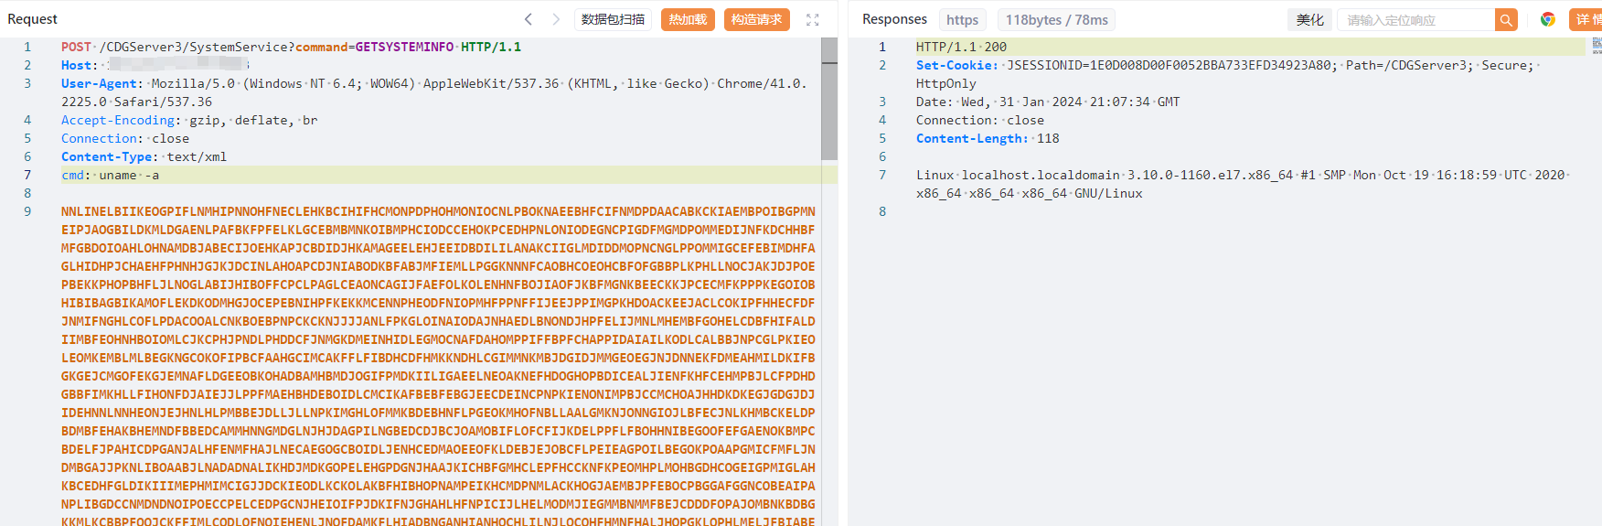Open the 详情 details button
This screenshot has height=526, width=1602.
tap(1586, 19)
